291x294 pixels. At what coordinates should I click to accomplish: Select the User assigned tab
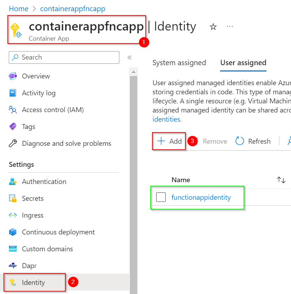pyautogui.click(x=243, y=63)
